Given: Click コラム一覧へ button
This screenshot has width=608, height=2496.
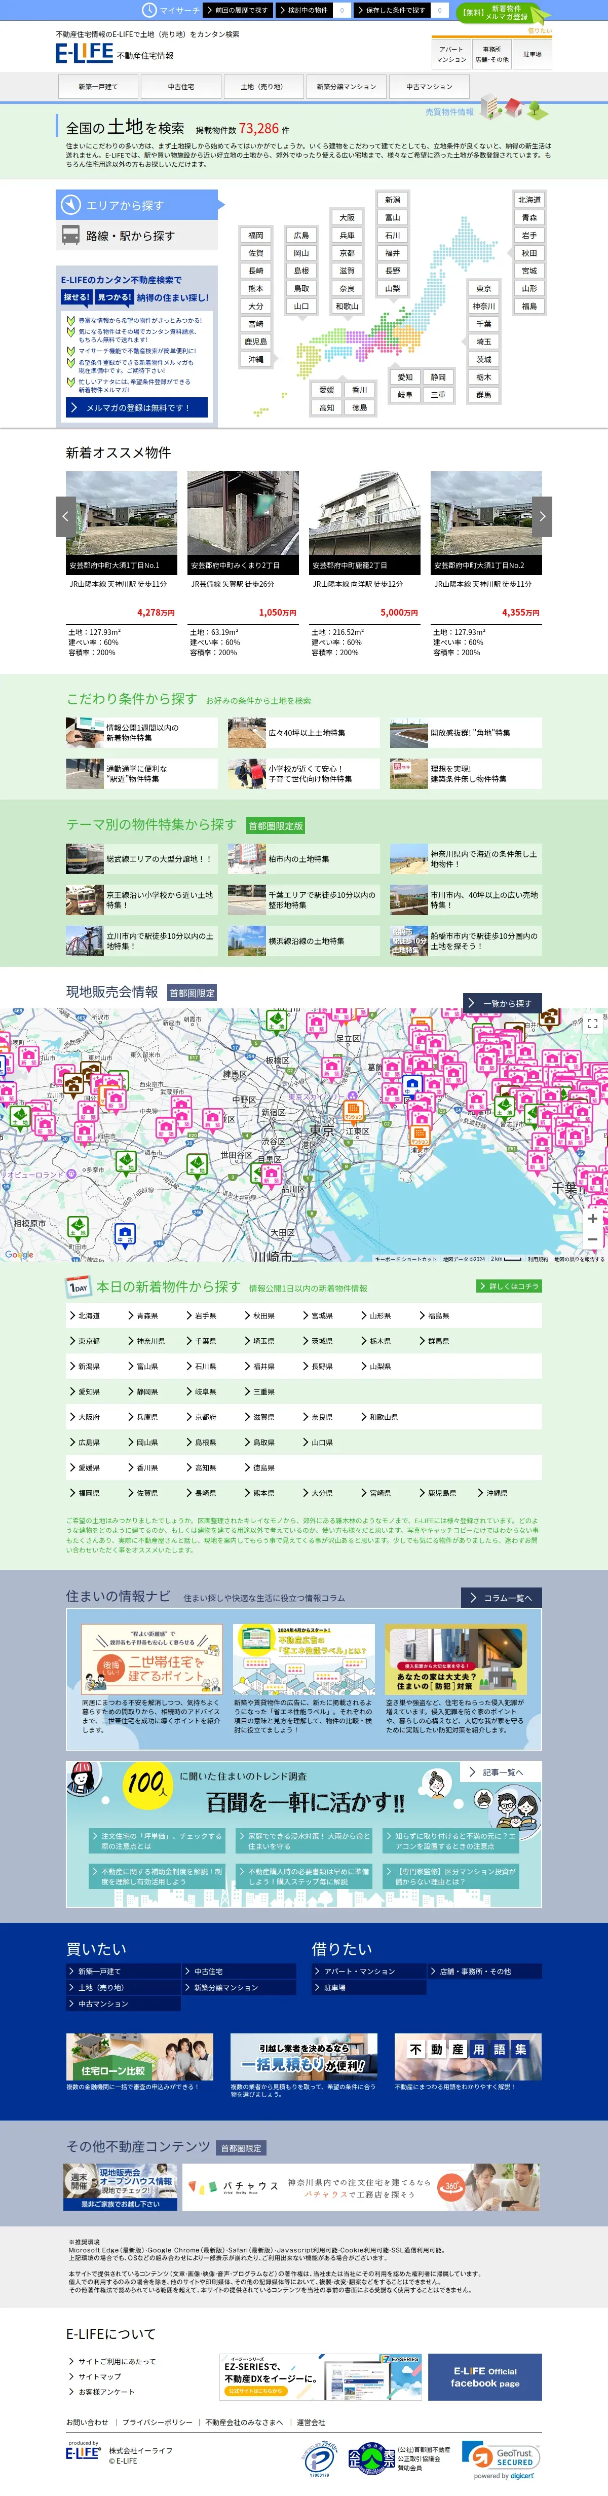Looking at the screenshot, I should click(502, 1598).
